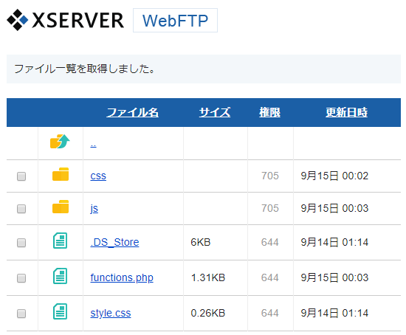
Task: Sort by 権限 column header
Action: 269,112
